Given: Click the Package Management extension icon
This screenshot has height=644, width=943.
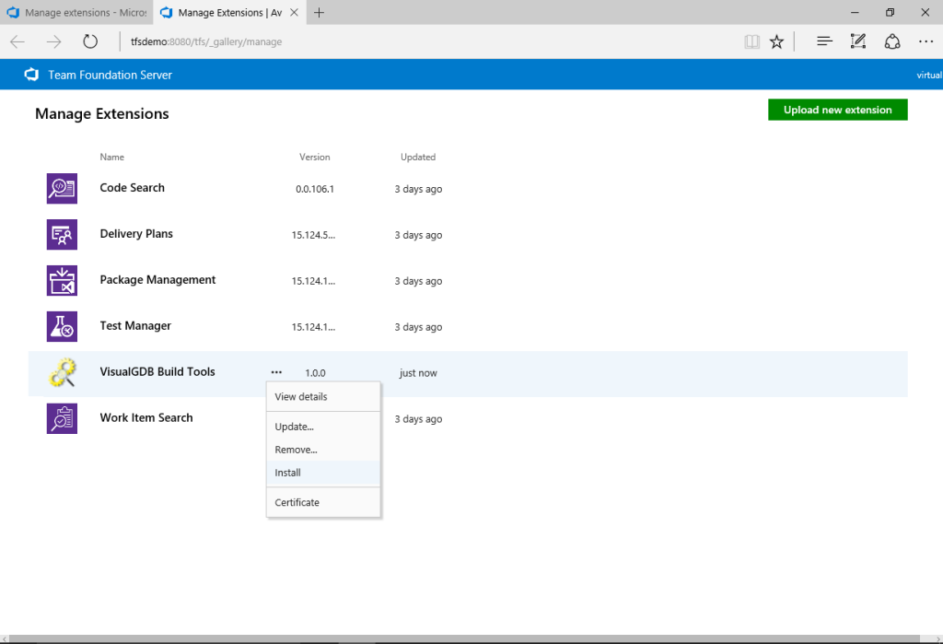Looking at the screenshot, I should click(62, 280).
